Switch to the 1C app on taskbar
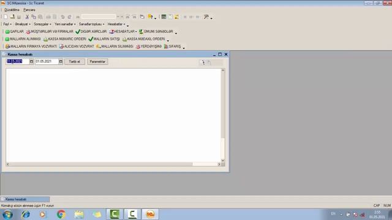Screen dimensions: 392x220 pyautogui.click(x=150, y=215)
